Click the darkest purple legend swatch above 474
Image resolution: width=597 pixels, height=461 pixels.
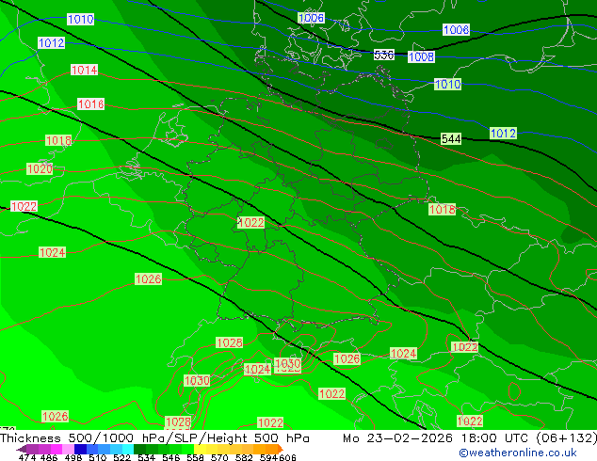coord(32,449)
